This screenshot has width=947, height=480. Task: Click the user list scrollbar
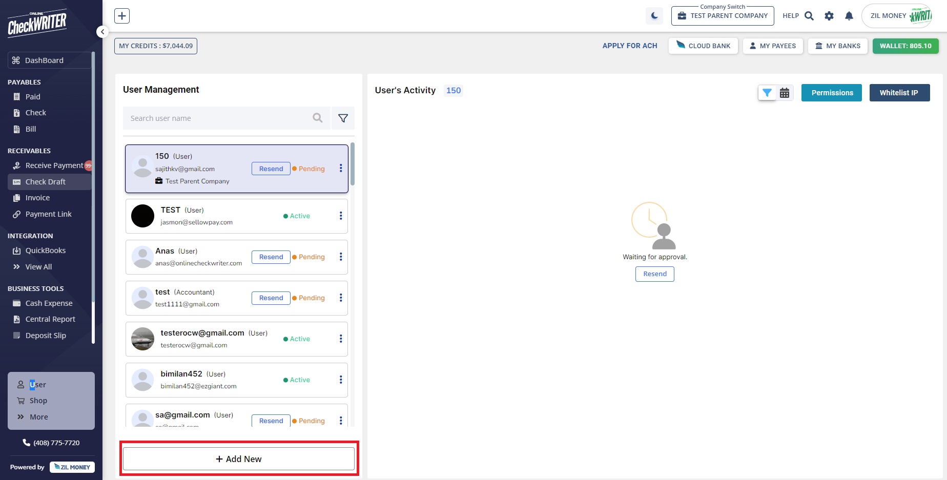[353, 165]
